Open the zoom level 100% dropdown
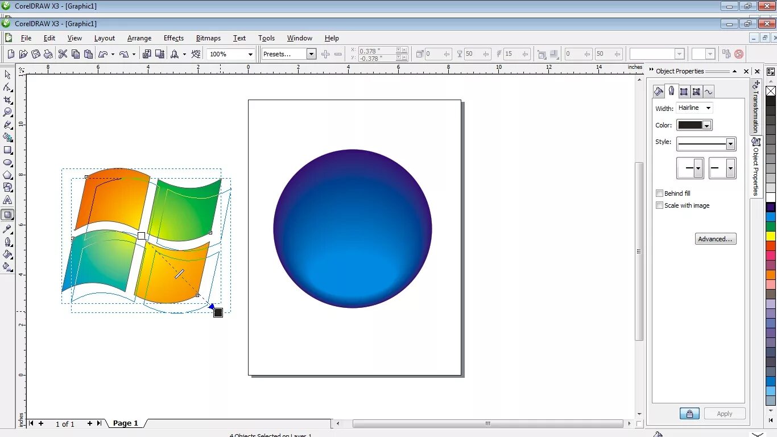 click(250, 54)
